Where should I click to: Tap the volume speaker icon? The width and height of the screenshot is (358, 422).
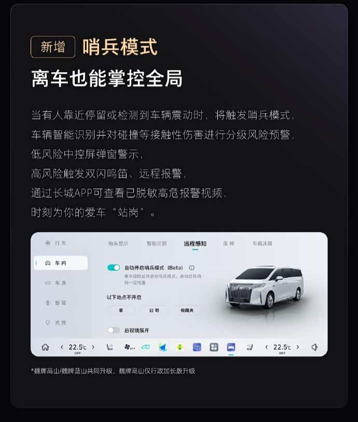(x=314, y=347)
